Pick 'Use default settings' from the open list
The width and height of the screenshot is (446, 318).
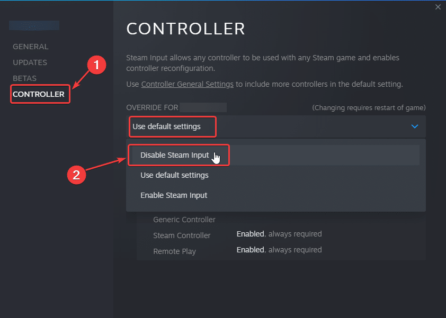(174, 175)
